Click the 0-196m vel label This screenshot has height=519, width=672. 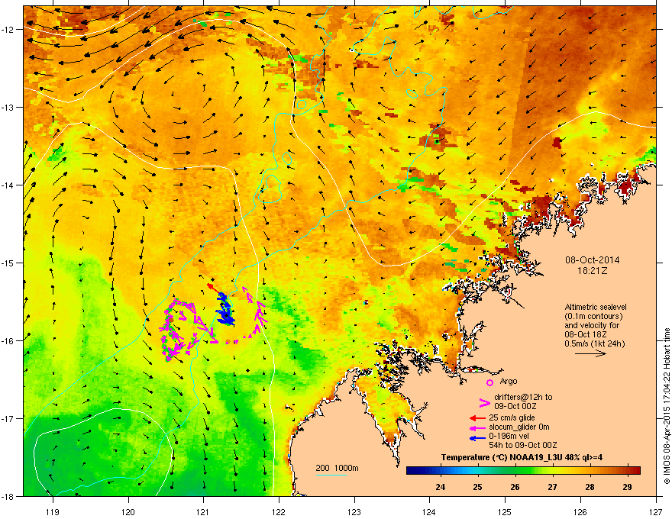[509, 436]
